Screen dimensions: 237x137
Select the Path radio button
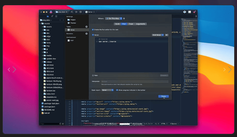(93, 75)
